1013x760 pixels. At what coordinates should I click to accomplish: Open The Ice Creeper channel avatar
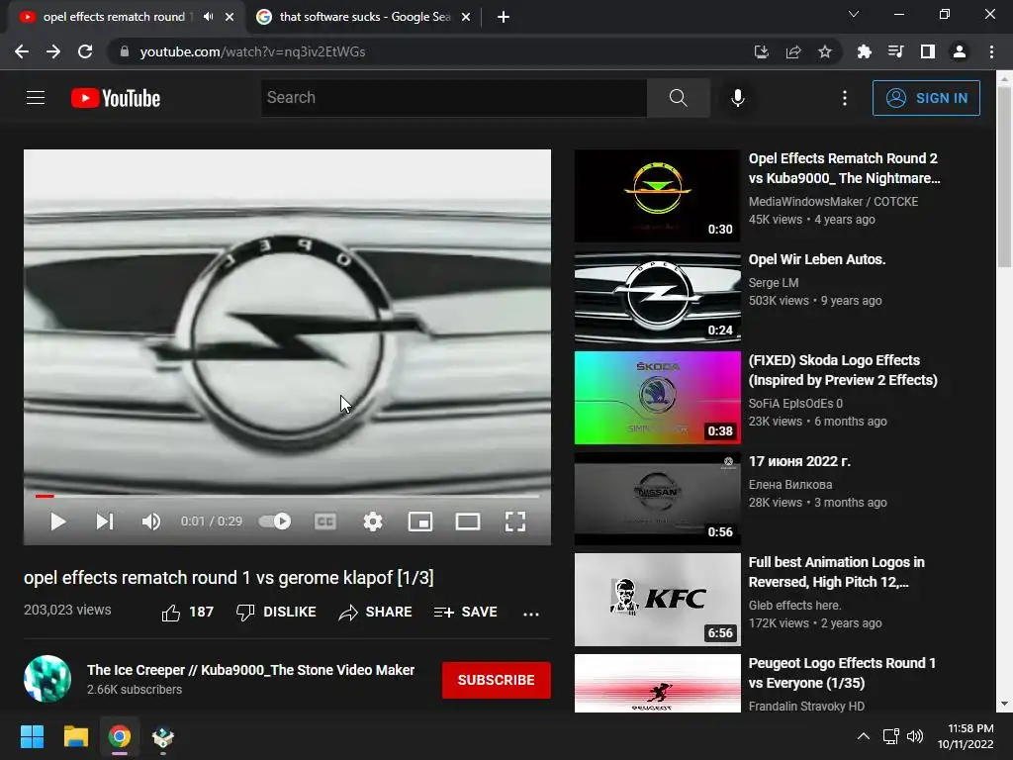[x=47, y=679]
